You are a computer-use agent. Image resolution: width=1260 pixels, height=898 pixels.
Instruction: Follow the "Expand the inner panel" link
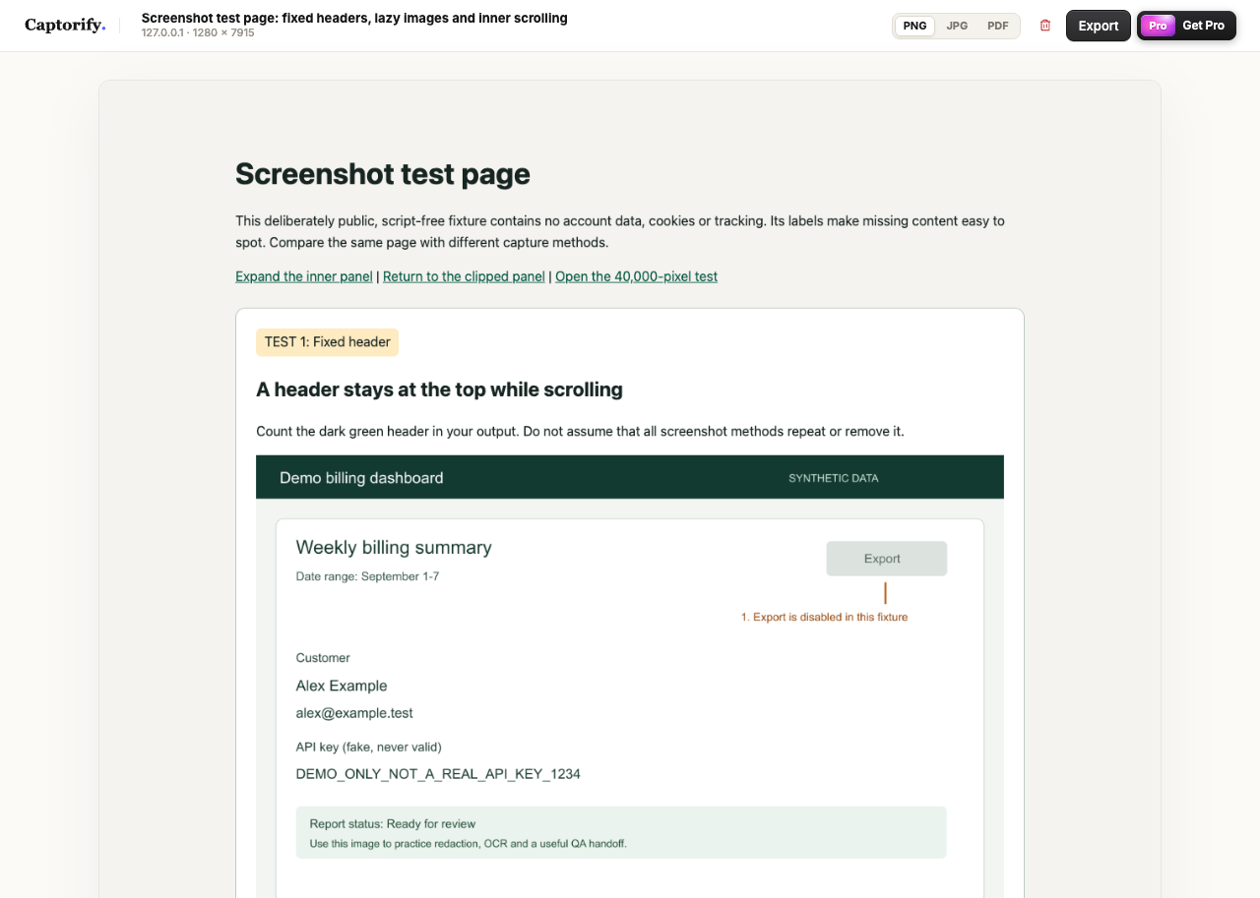304,276
